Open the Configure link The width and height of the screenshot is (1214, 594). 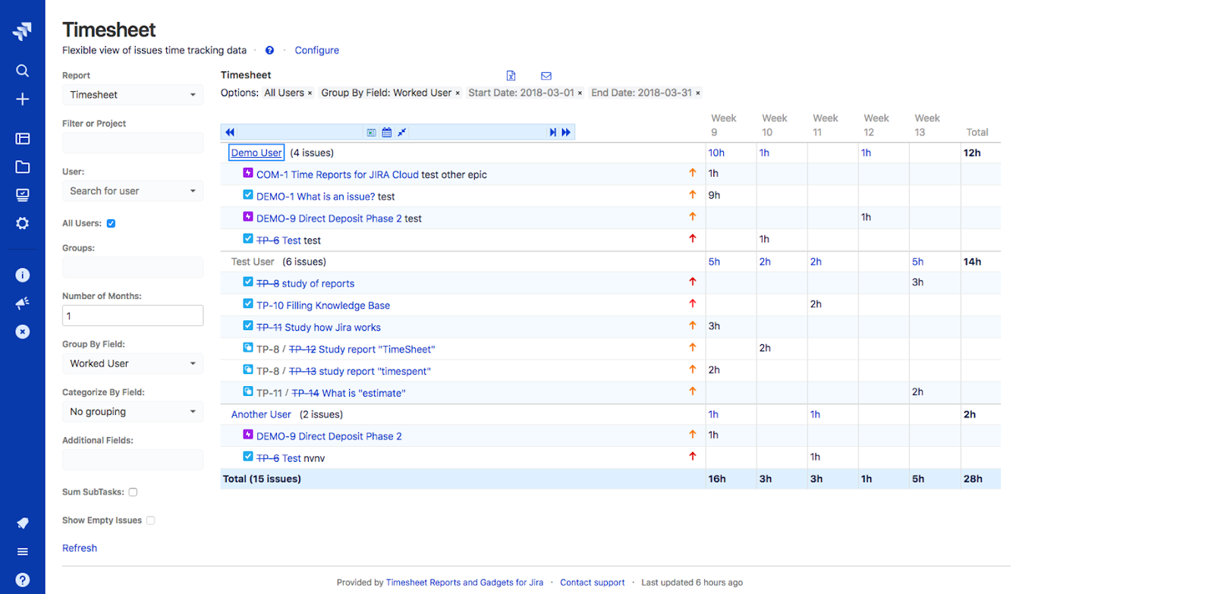[x=317, y=50]
